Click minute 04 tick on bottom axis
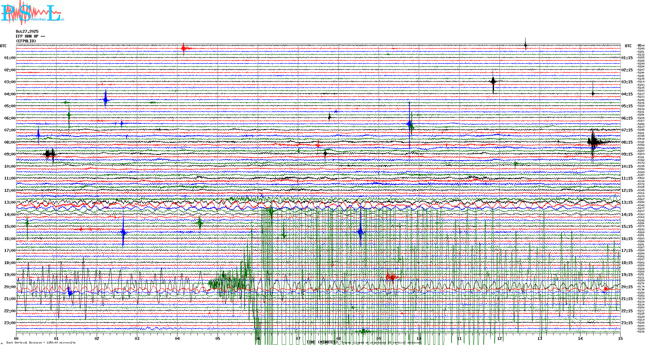Viewport: 646px width, 347px height. coord(177,339)
